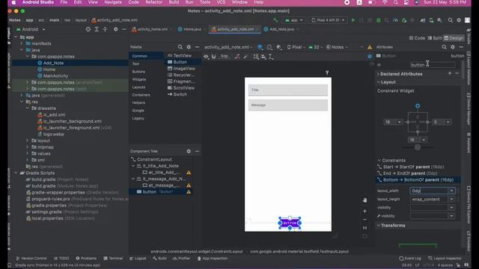Select design surface layers icon

260,47
